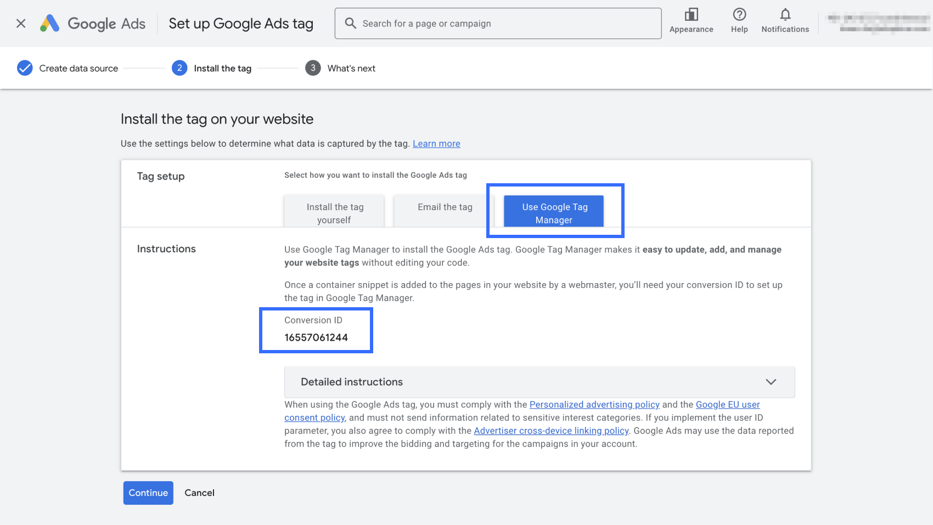Select Install the tag yourself option

[334, 213]
